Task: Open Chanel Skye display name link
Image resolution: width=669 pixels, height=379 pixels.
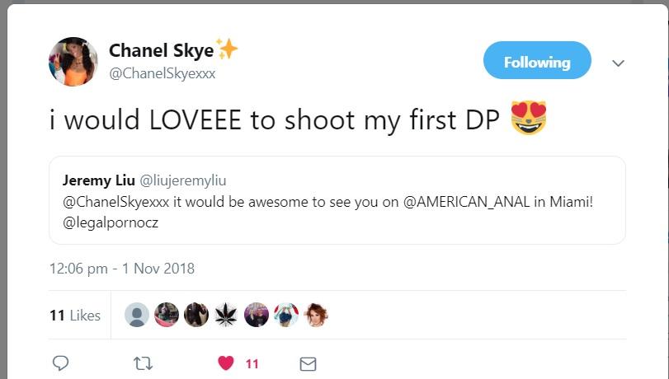Action: (161, 50)
